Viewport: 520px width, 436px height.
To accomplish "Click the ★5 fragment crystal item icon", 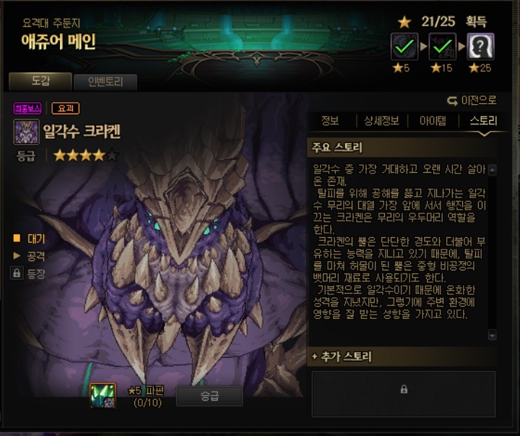I will click(103, 396).
